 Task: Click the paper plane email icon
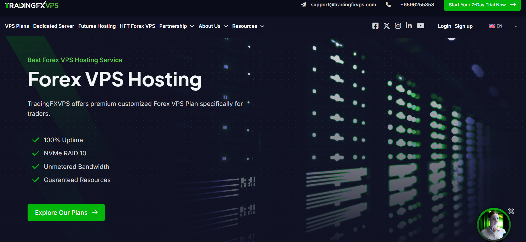[304, 4]
